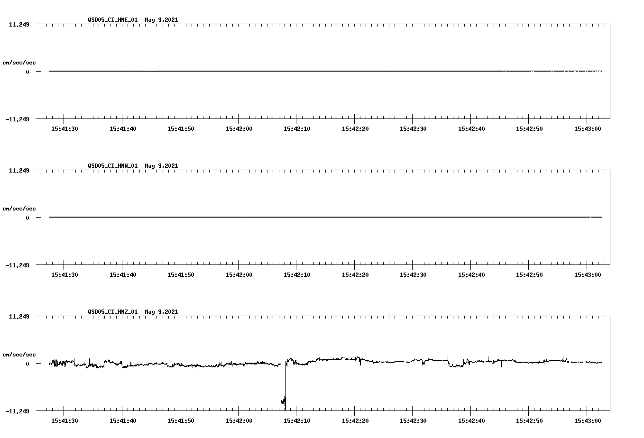644x438 pixels.
Task: Select the QSD05_CI_HNZ_01 channel label
Action: pos(112,312)
